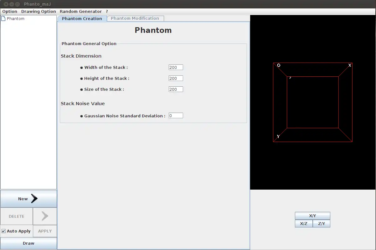Switch the 3D view to X/Z
The image size is (376, 250).
pos(304,224)
